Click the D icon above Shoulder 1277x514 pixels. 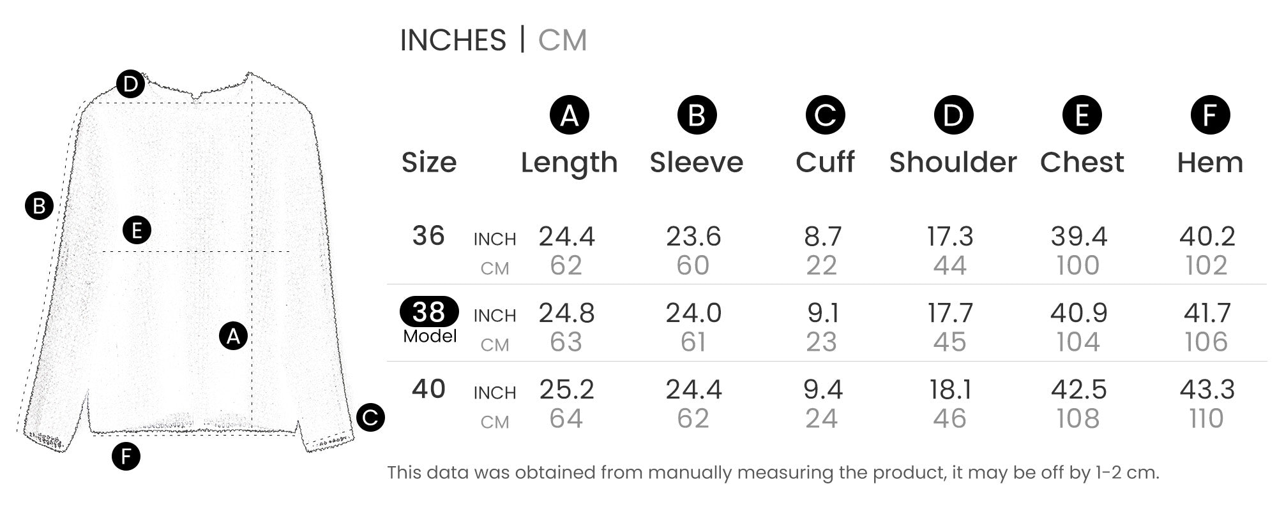click(953, 115)
